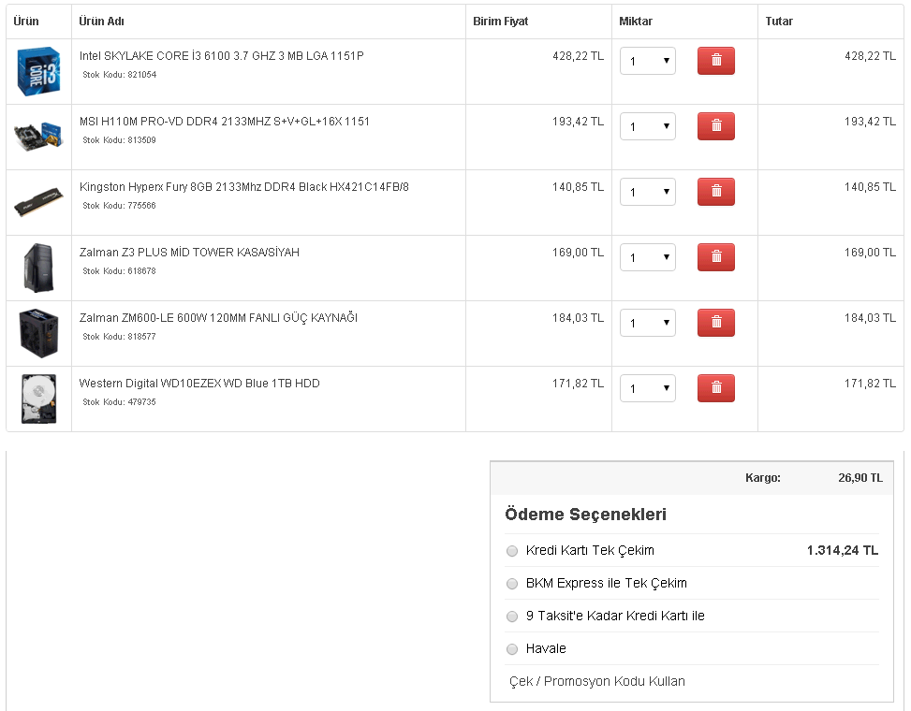Image resolution: width=911 pixels, height=711 pixels.
Task: Open quantity dropdown for Intel Skylake processor
Action: pyautogui.click(x=648, y=62)
